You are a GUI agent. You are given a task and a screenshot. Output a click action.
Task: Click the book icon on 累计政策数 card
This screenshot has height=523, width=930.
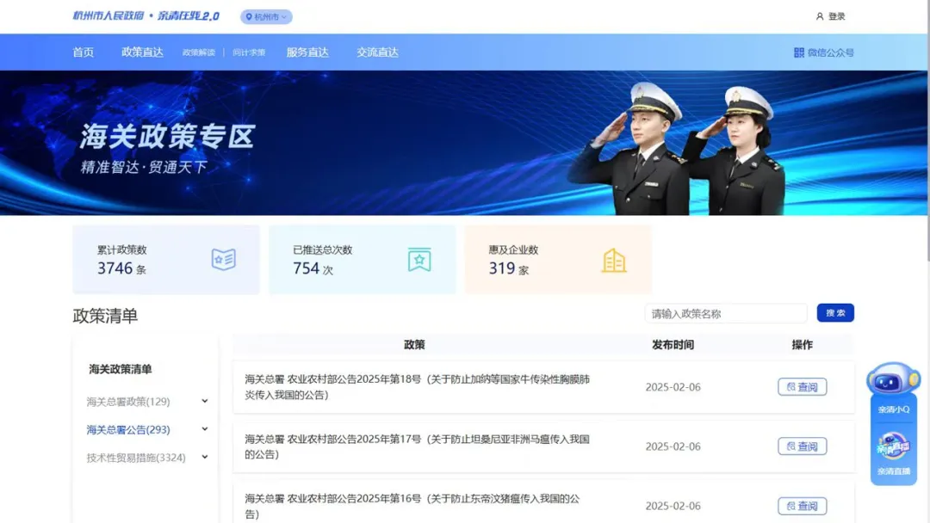coord(224,259)
